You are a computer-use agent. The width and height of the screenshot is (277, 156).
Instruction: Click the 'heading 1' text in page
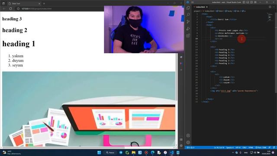pos(19,44)
